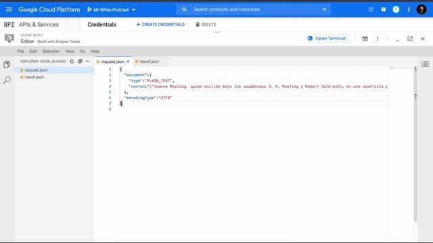Select request.json in Explorer tree
This screenshot has width=433, height=243.
pyautogui.click(x=54, y=70)
